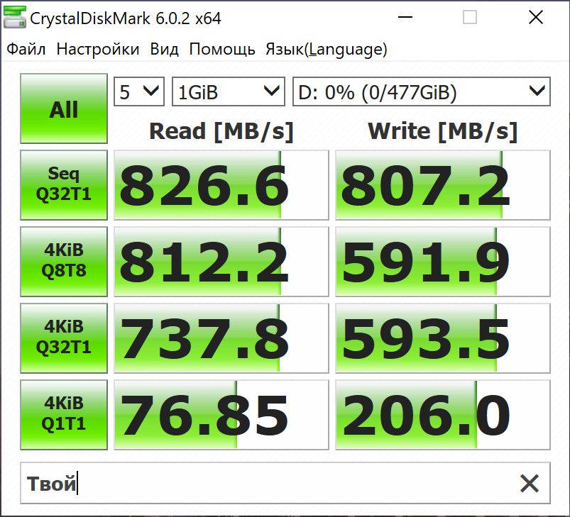Click the 737.8 Q32T1 read result
Screen dimensions: 570x517
[x=221, y=338]
